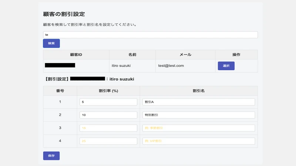Click the 割引率 (%) column header

tap(108, 91)
